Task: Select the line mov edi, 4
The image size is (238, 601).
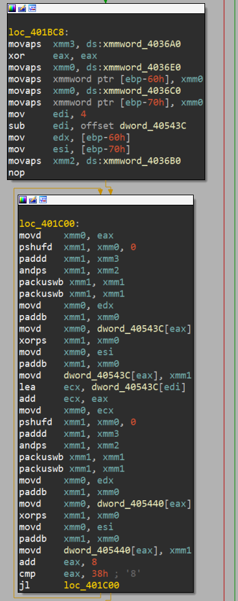Action: (x=47, y=114)
